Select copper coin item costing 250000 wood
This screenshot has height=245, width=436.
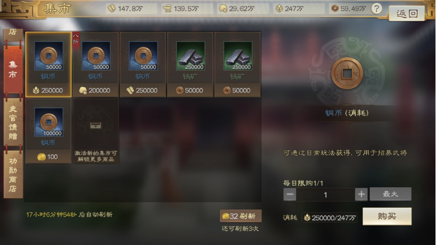point(143,65)
